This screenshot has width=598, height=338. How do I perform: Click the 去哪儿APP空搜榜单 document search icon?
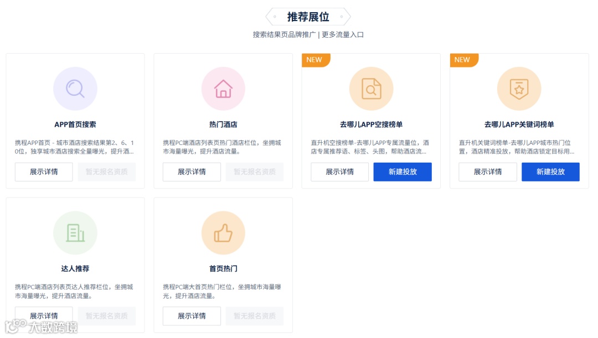[x=371, y=89]
